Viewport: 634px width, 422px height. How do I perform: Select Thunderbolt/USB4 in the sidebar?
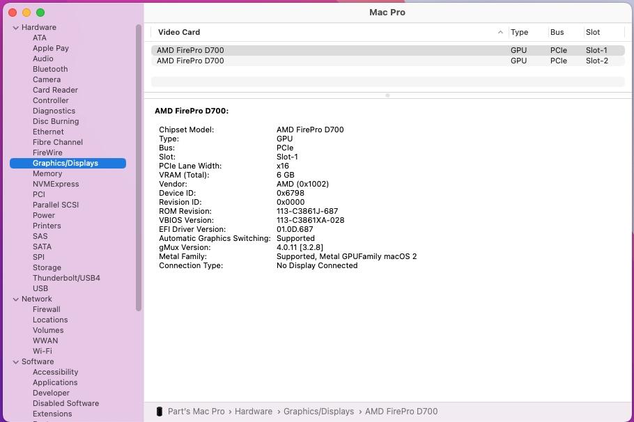(66, 278)
